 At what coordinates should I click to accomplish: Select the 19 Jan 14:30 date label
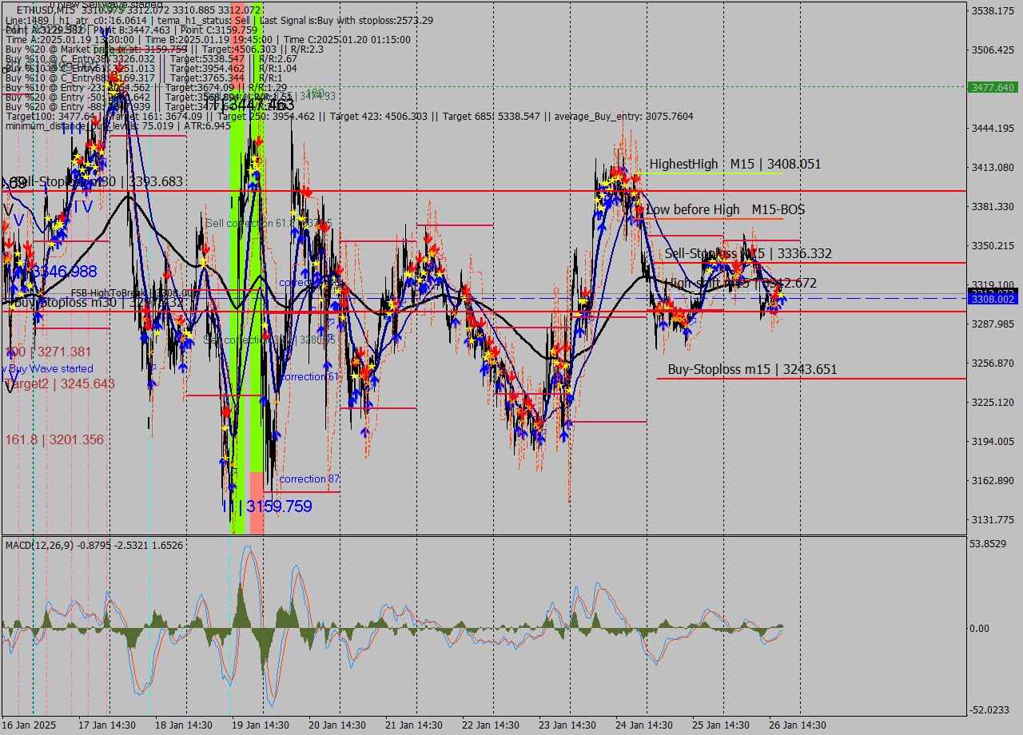click(x=261, y=725)
